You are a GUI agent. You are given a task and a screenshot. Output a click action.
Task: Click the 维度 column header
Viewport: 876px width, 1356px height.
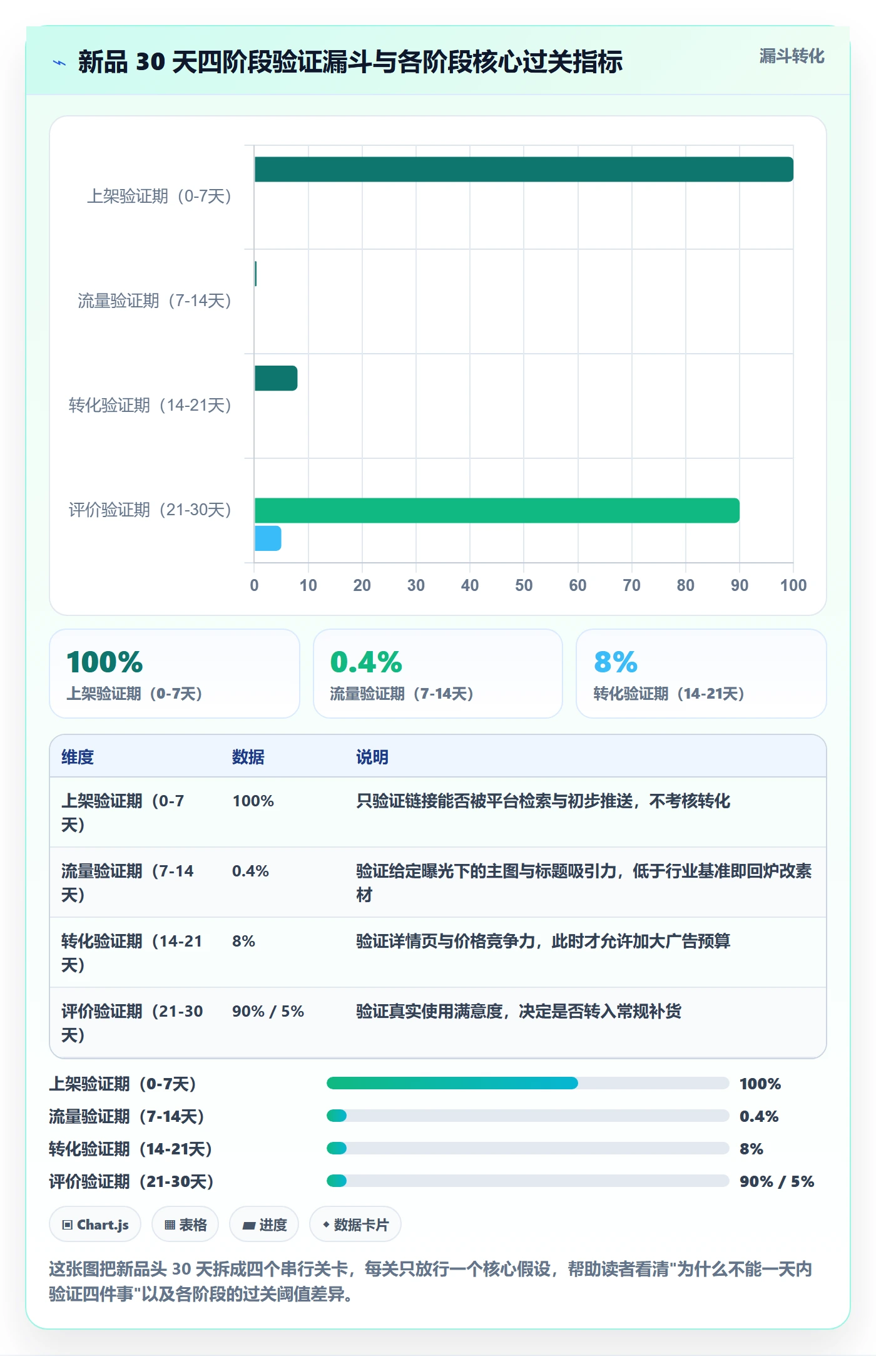click(x=78, y=757)
